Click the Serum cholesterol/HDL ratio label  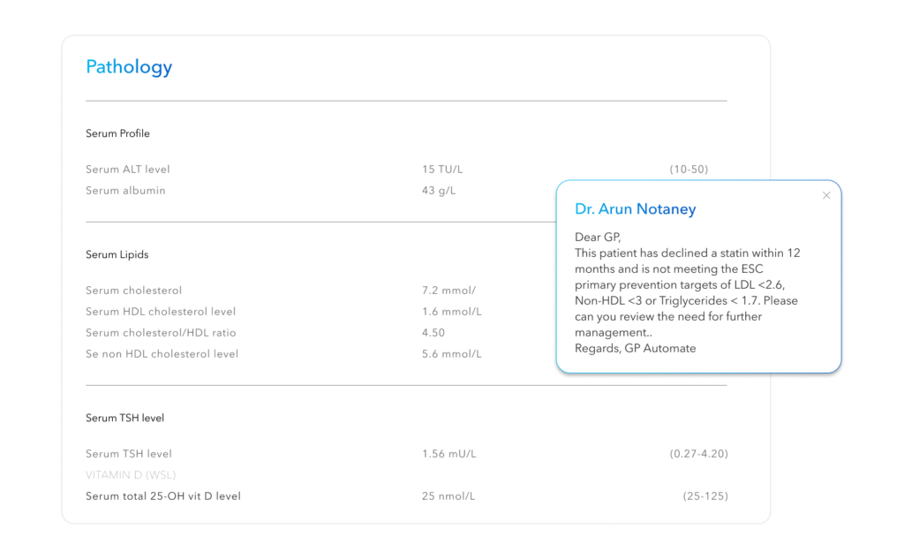click(161, 333)
